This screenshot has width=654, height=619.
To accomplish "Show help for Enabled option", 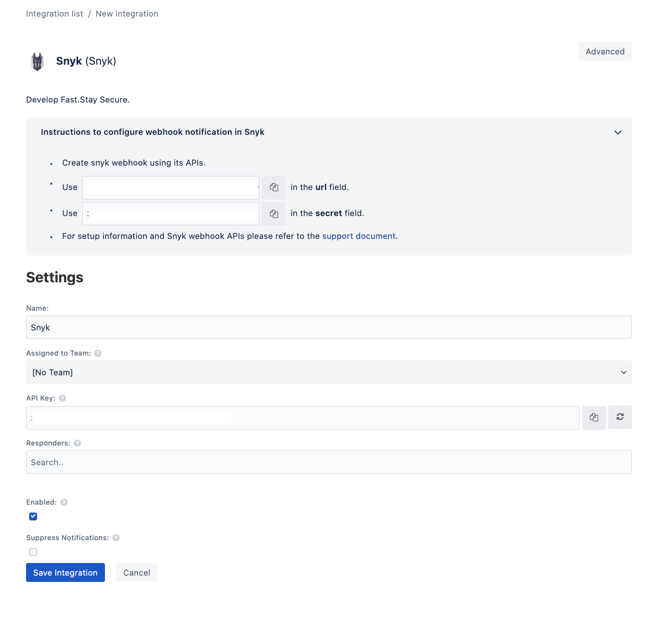I will 64,502.
